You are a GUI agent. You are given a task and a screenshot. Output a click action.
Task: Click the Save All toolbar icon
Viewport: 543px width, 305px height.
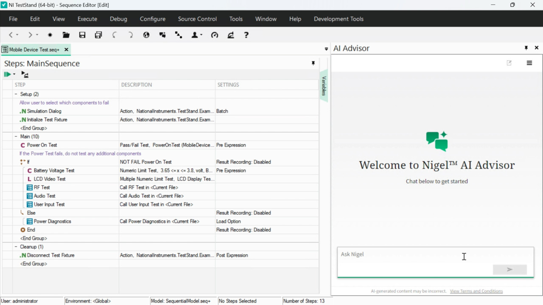(x=98, y=35)
